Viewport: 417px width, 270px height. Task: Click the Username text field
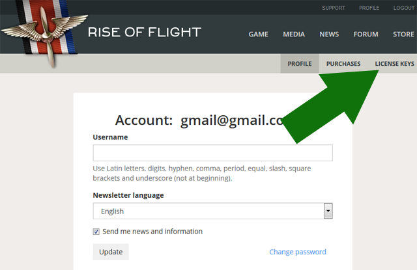212,153
